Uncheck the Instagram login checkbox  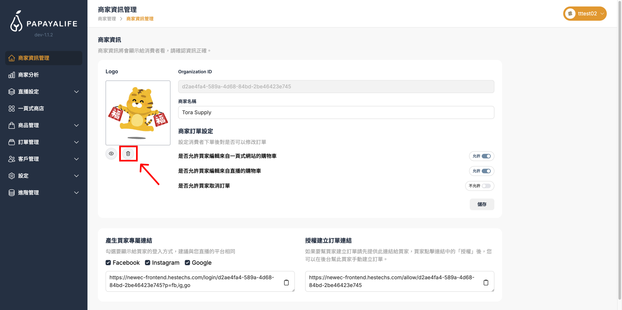pyautogui.click(x=148, y=263)
